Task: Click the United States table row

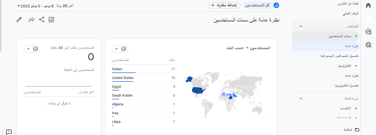Action: pos(143,78)
